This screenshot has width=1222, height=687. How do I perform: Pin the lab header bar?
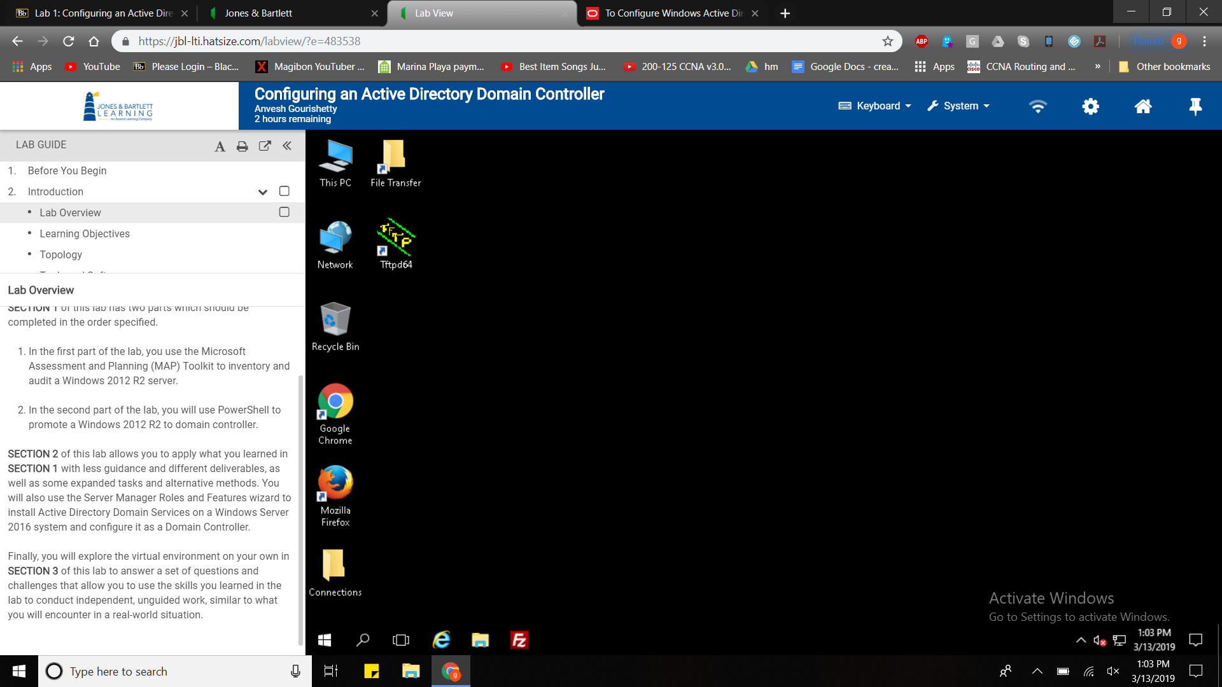point(1195,106)
